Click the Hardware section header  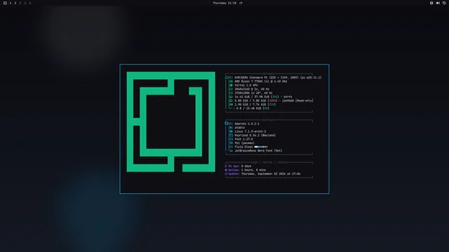click(x=269, y=73)
